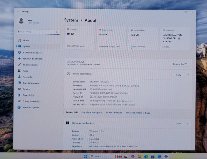This screenshot has height=159, width=207.
Task: Navigate to System in breadcrumb
Action: [71, 20]
